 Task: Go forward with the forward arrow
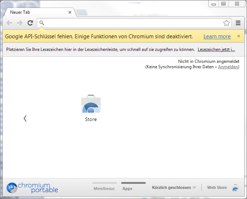tap(20, 23)
